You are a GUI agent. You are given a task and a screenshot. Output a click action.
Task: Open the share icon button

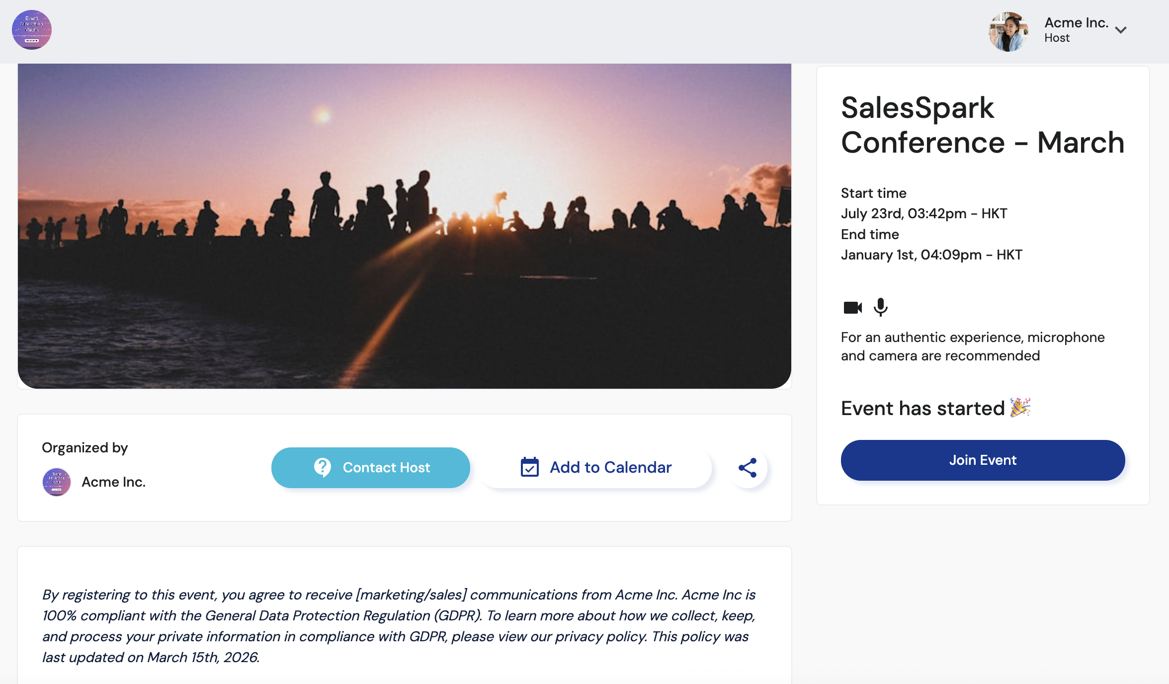point(748,468)
